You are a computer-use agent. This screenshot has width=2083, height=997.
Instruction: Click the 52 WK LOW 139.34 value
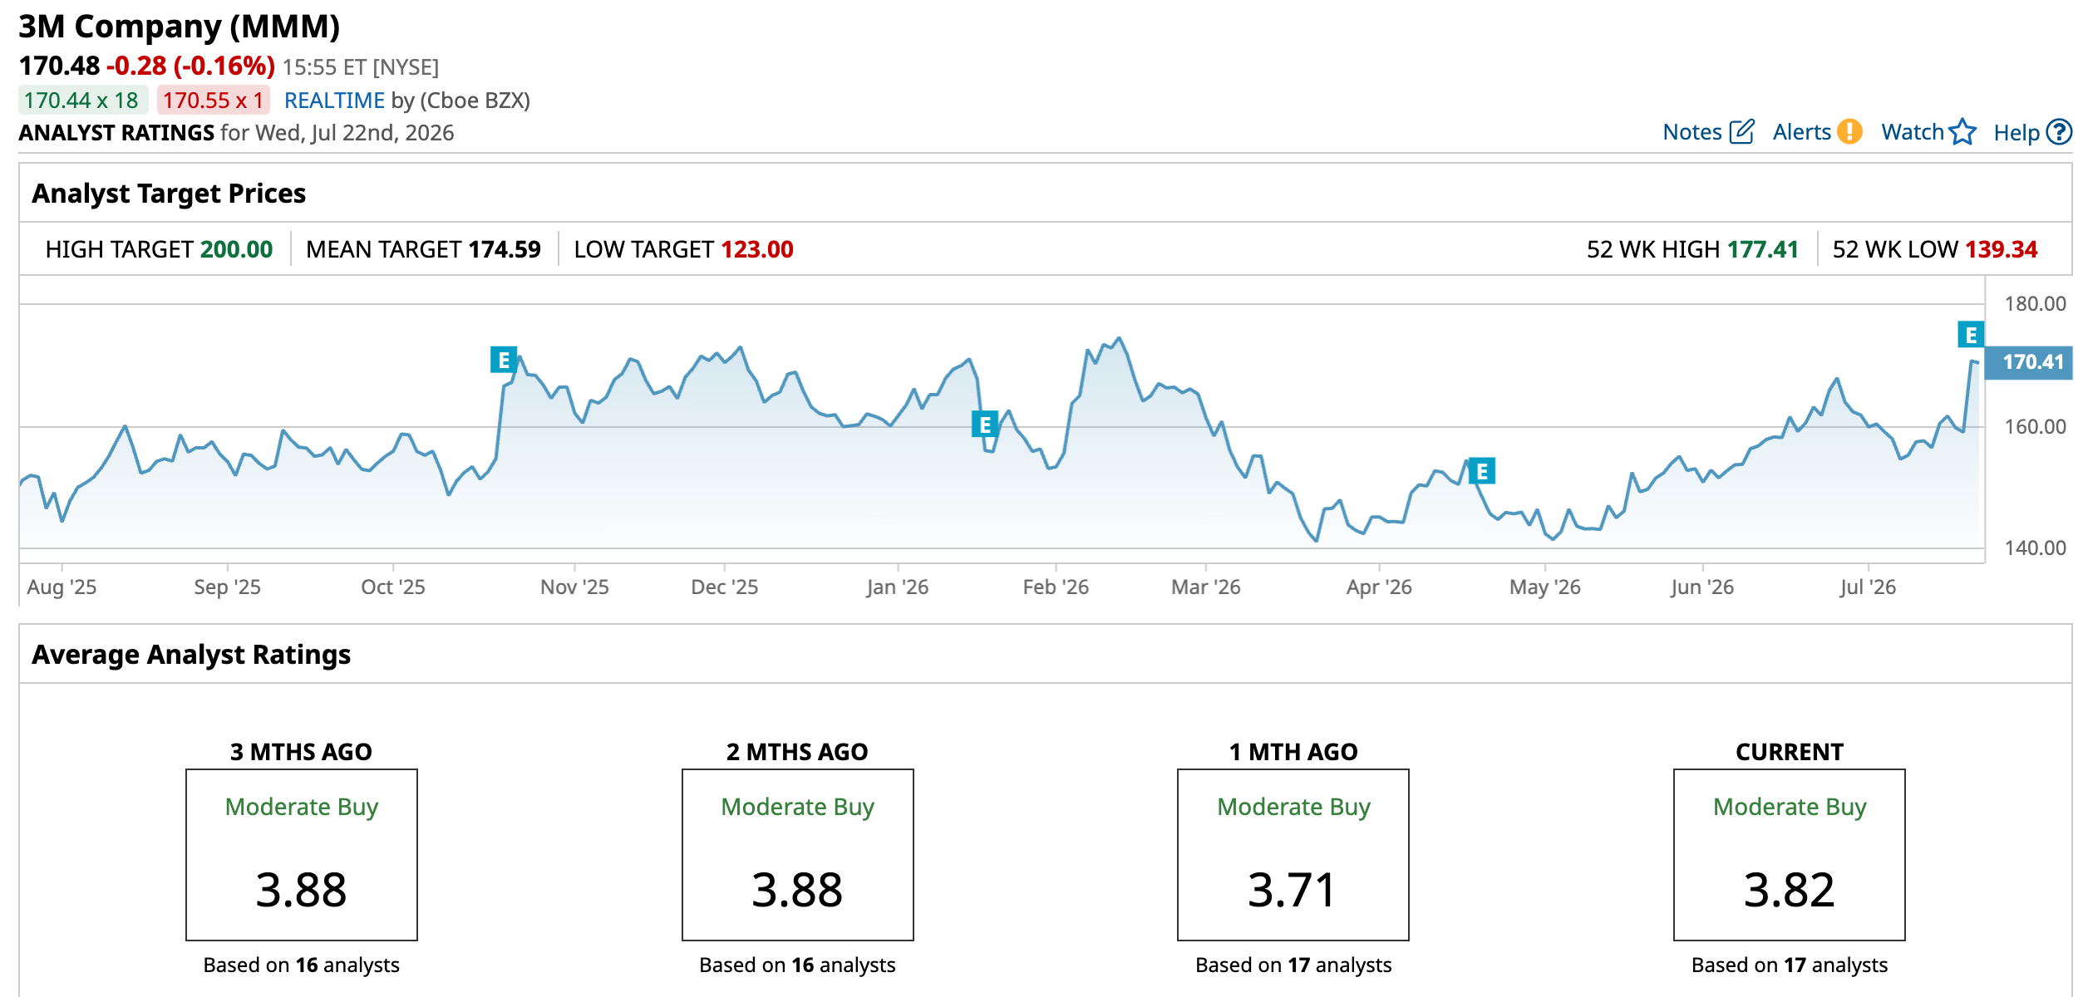point(2002,249)
